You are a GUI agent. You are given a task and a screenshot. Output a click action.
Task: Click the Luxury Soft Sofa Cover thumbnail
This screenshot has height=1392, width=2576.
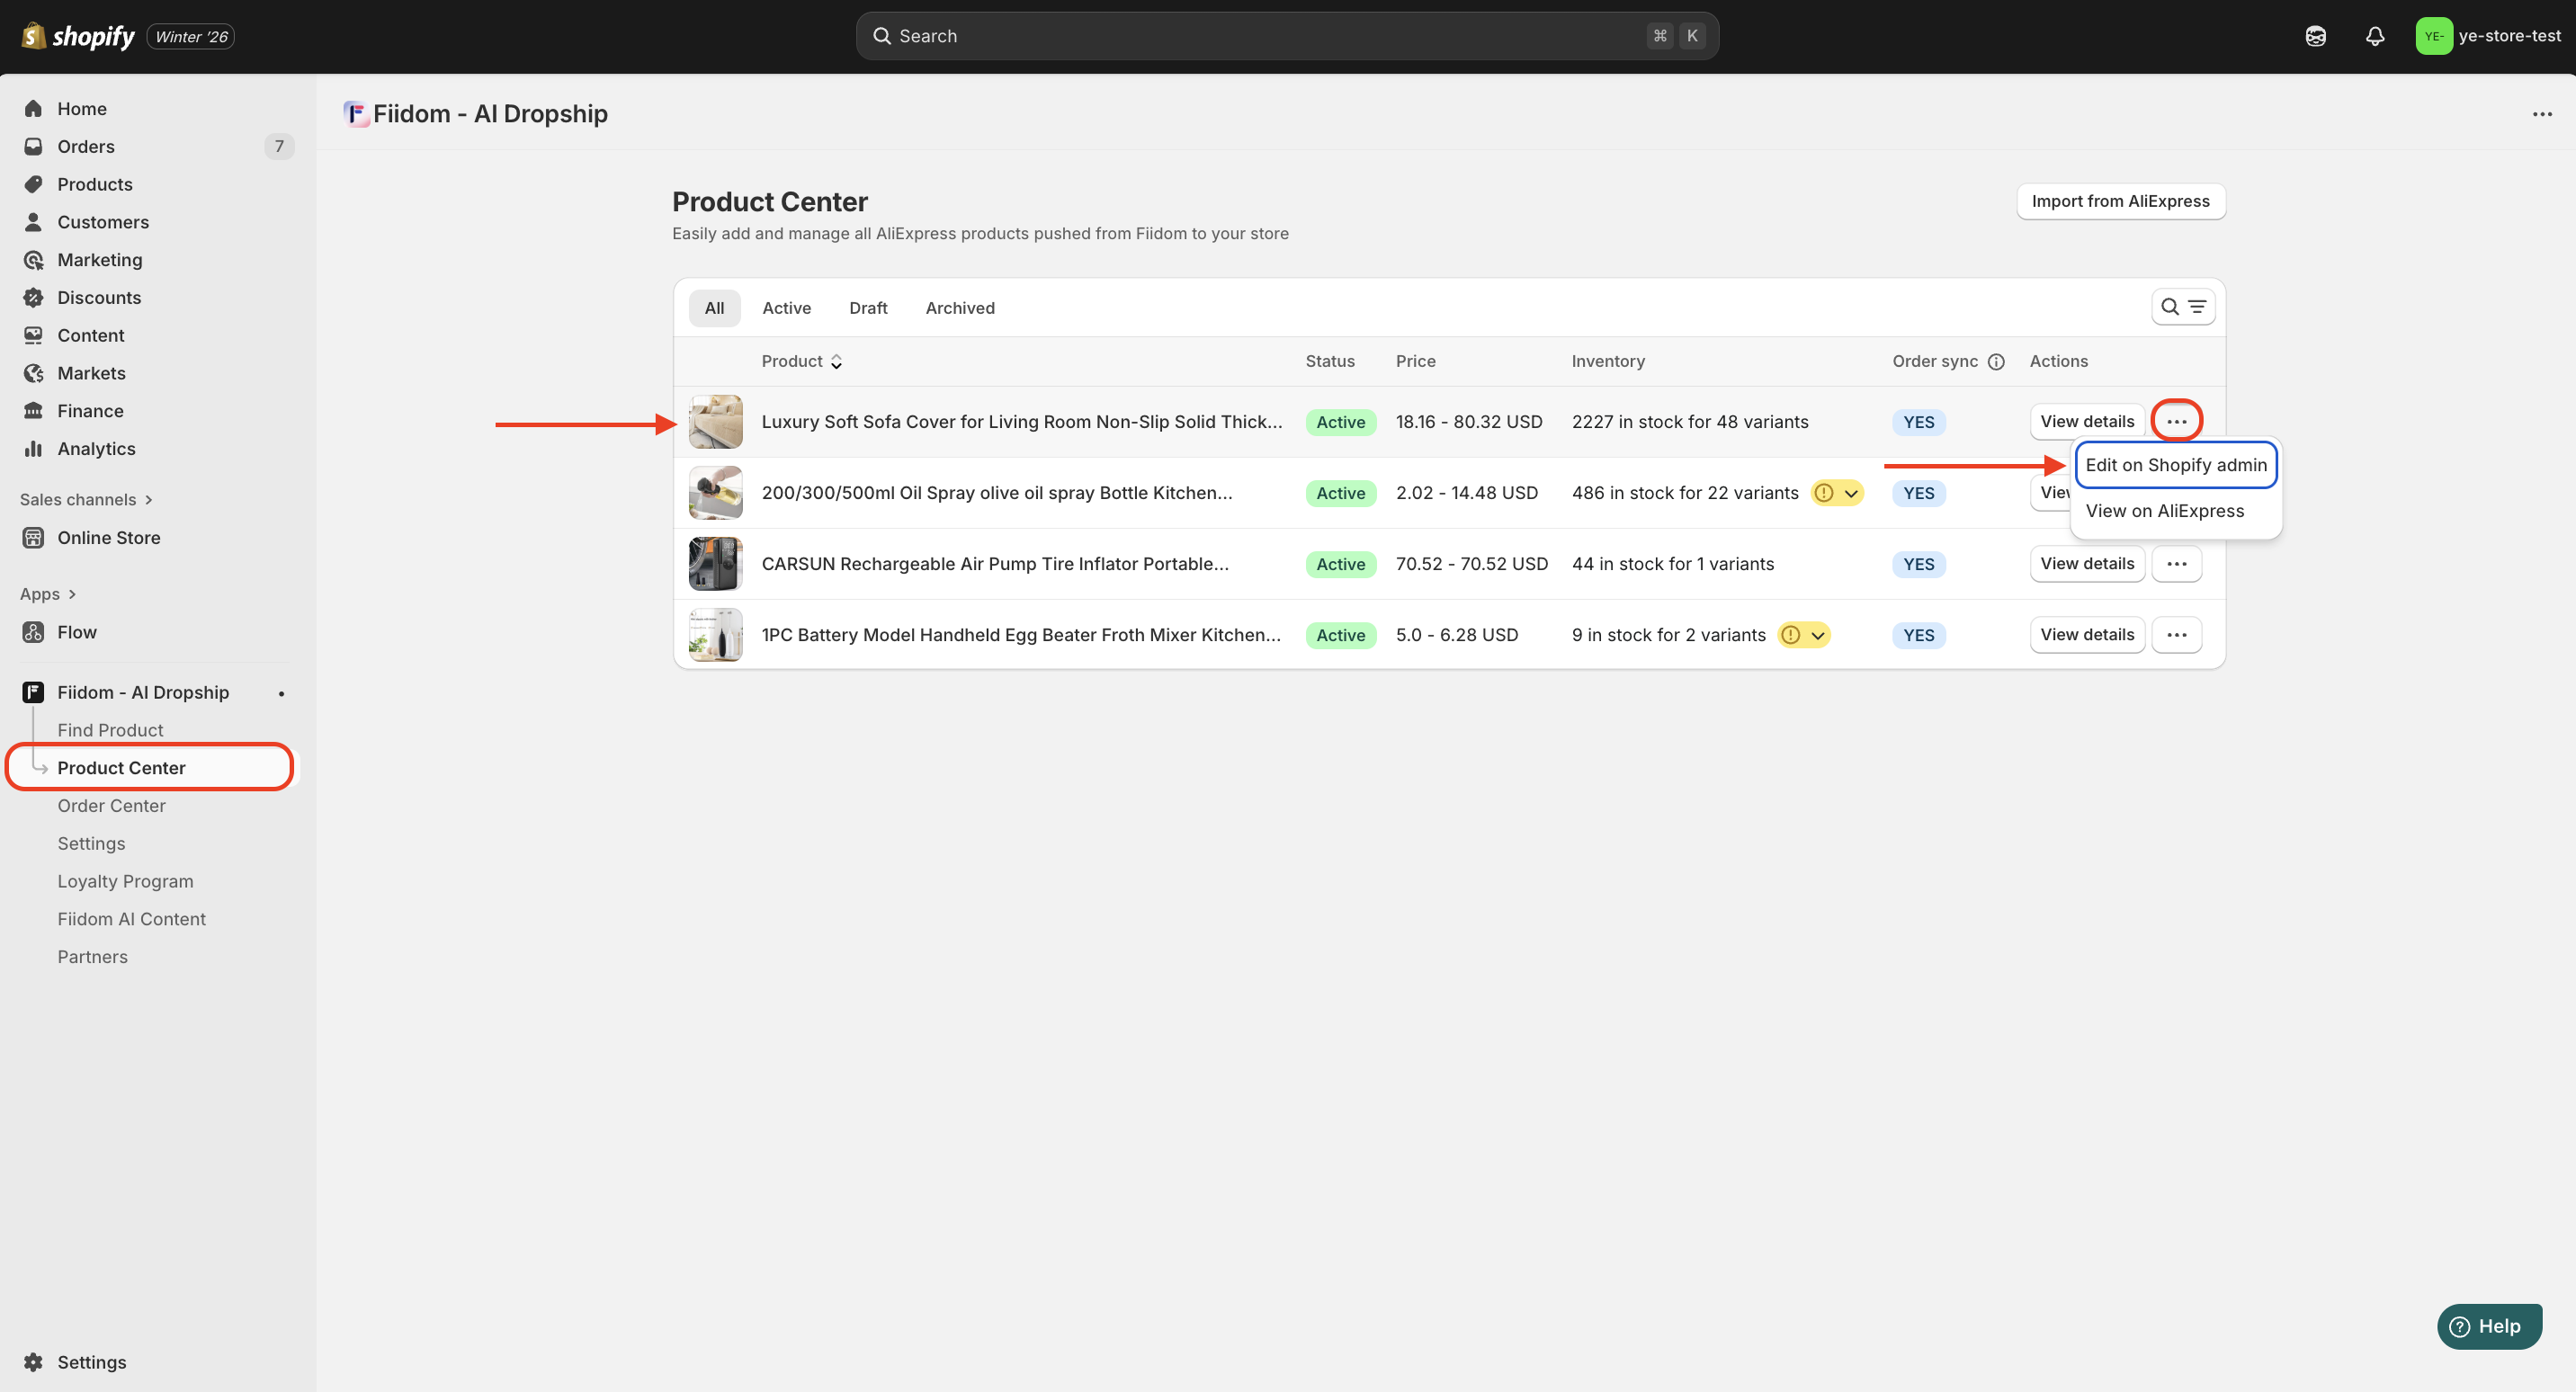pyautogui.click(x=715, y=422)
